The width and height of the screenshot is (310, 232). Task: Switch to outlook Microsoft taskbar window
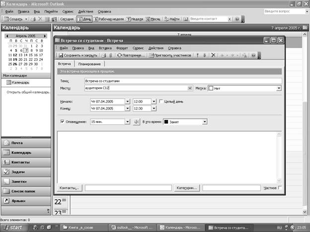[132, 228]
